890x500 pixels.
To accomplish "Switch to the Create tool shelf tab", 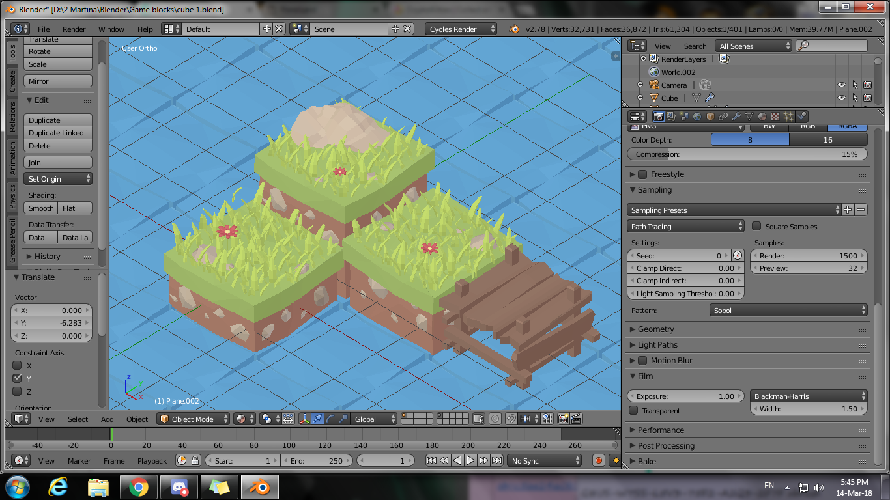I will [12, 81].
